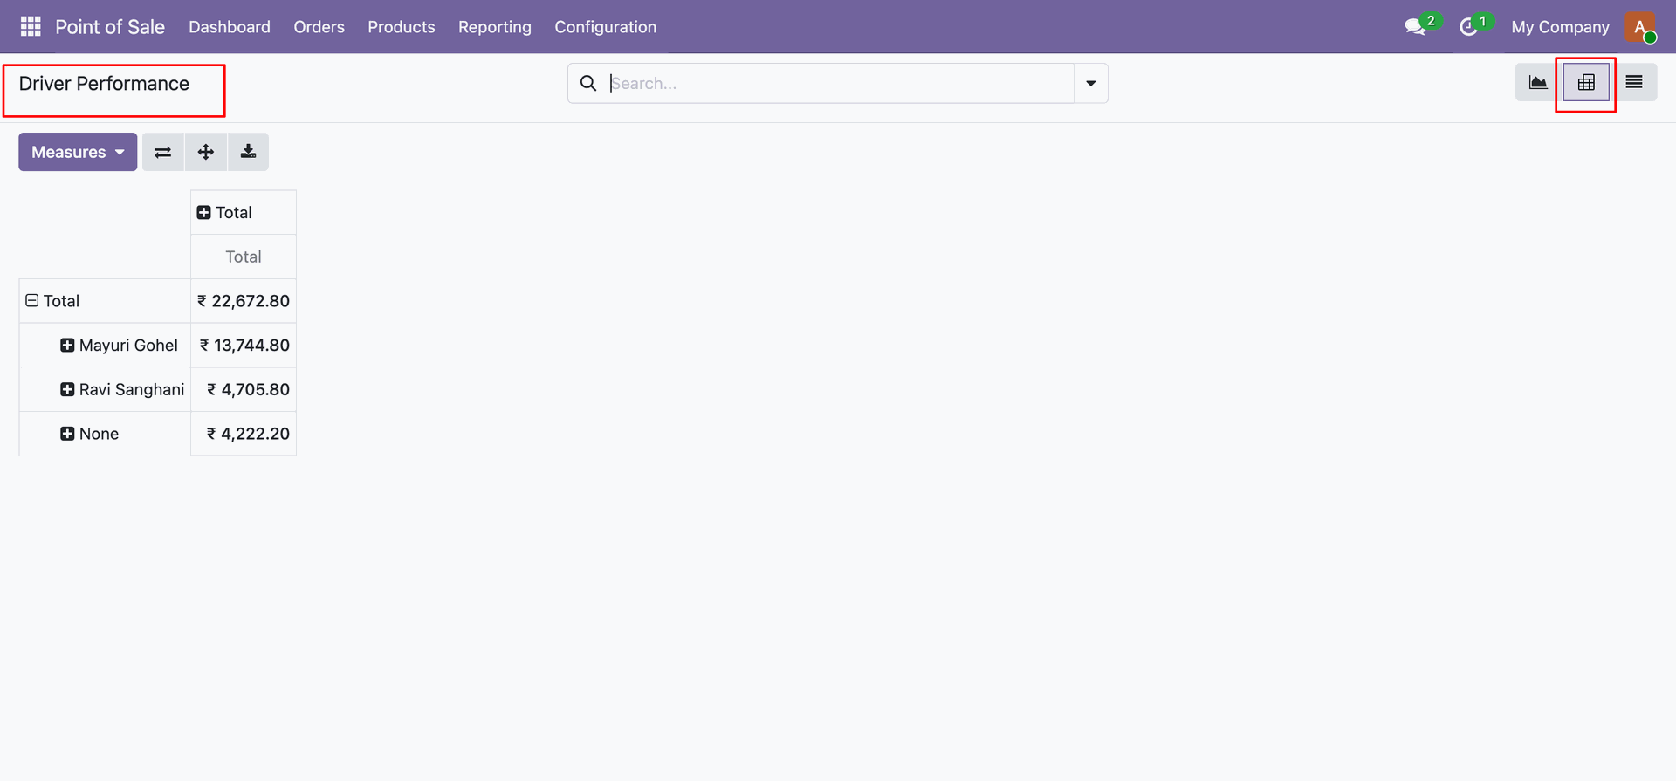
Task: Open the user avatar menu
Action: [1640, 27]
